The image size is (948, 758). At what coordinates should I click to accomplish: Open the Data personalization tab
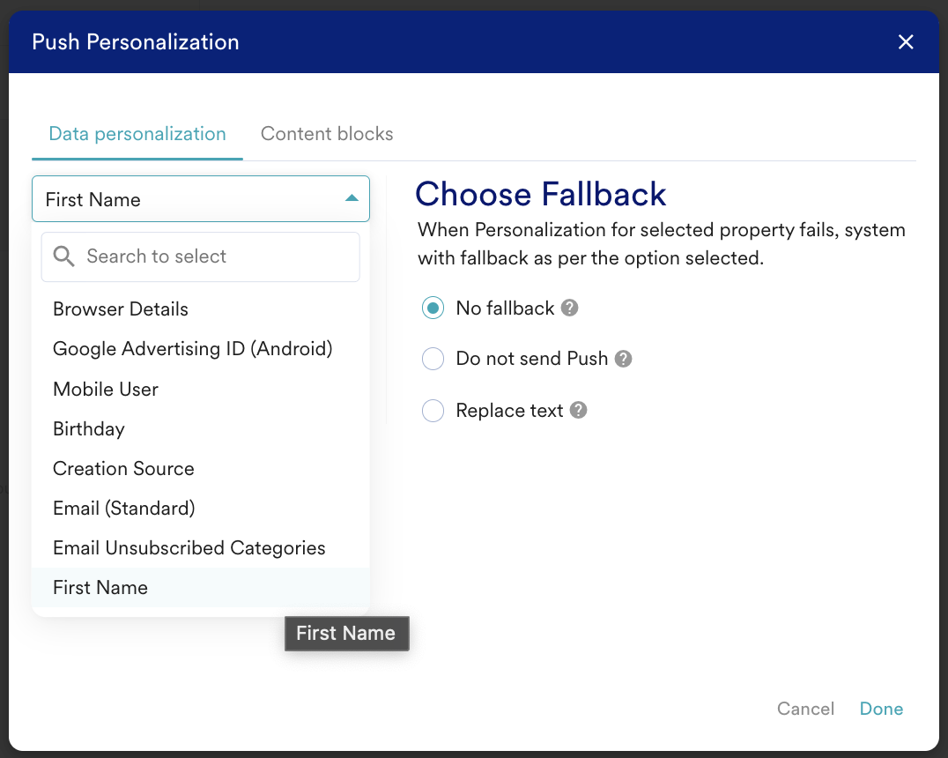pyautogui.click(x=137, y=134)
